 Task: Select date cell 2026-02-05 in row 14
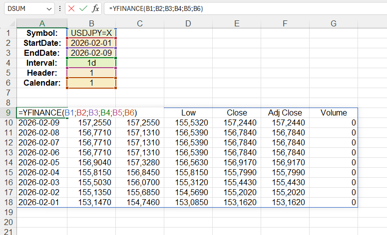click(42, 162)
